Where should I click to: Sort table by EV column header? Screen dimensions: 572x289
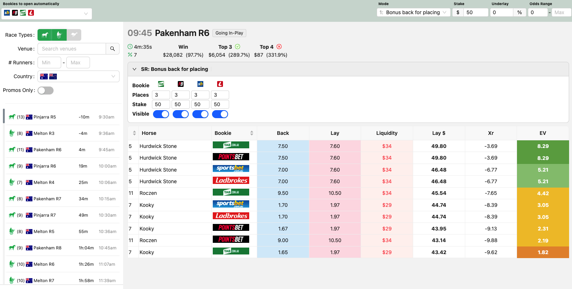pos(543,133)
